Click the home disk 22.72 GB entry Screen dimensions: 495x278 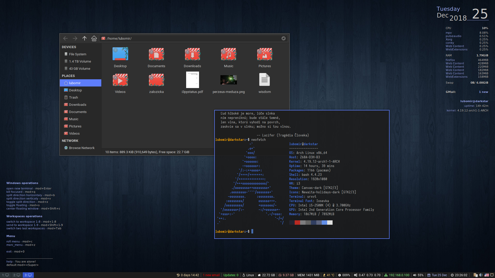266,275
